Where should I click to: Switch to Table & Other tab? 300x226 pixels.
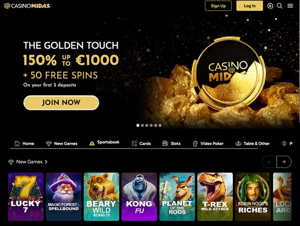(252, 143)
